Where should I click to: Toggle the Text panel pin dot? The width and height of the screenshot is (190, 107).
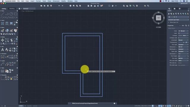pyautogui.click(x=17, y=46)
